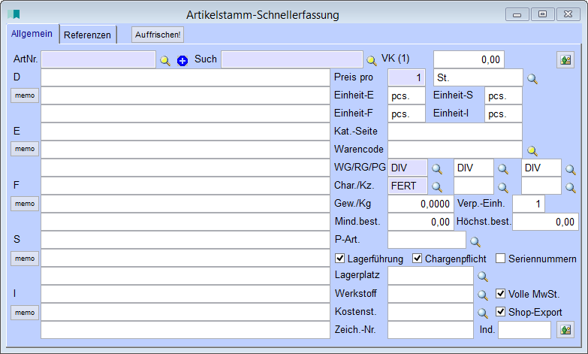Click the lookup magnifier next to FERT

[x=437, y=186]
